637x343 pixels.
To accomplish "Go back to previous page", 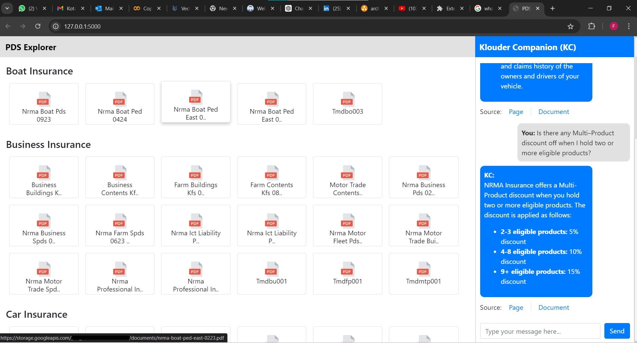I will pos(8,26).
